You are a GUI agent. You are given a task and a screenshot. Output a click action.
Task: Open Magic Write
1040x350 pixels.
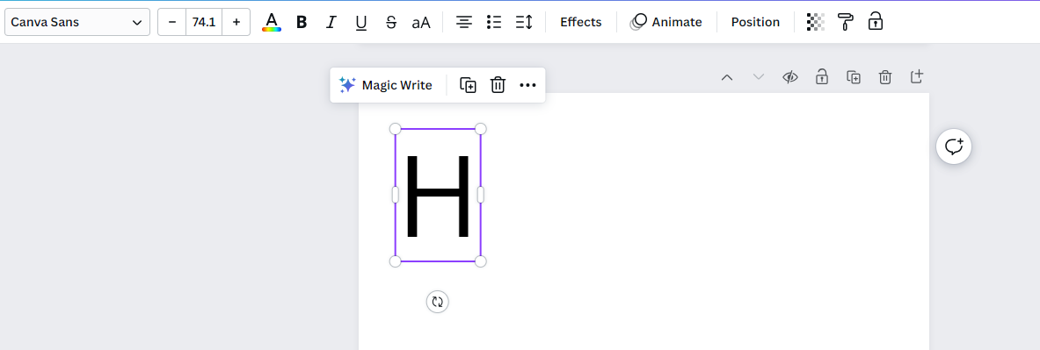pos(385,85)
